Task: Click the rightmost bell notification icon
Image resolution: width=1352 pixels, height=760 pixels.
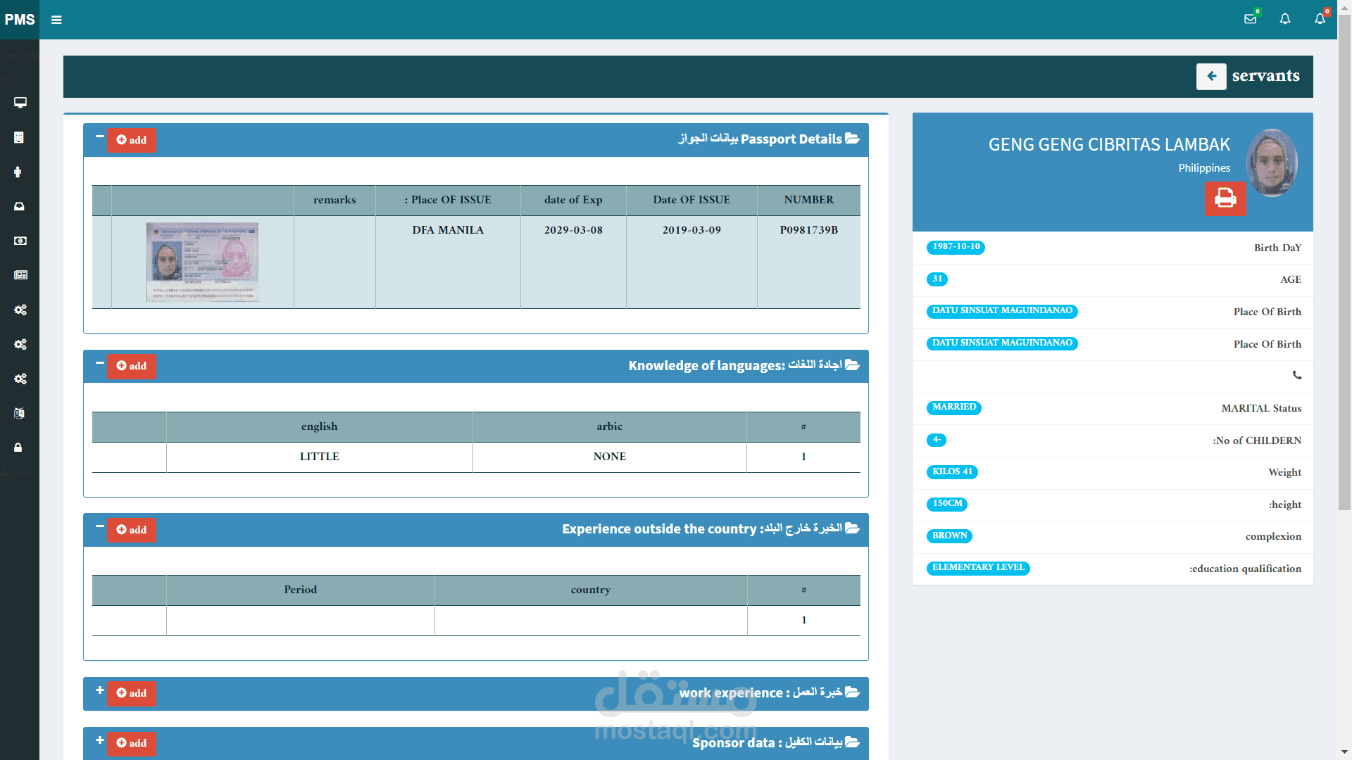Action: pos(1320,19)
